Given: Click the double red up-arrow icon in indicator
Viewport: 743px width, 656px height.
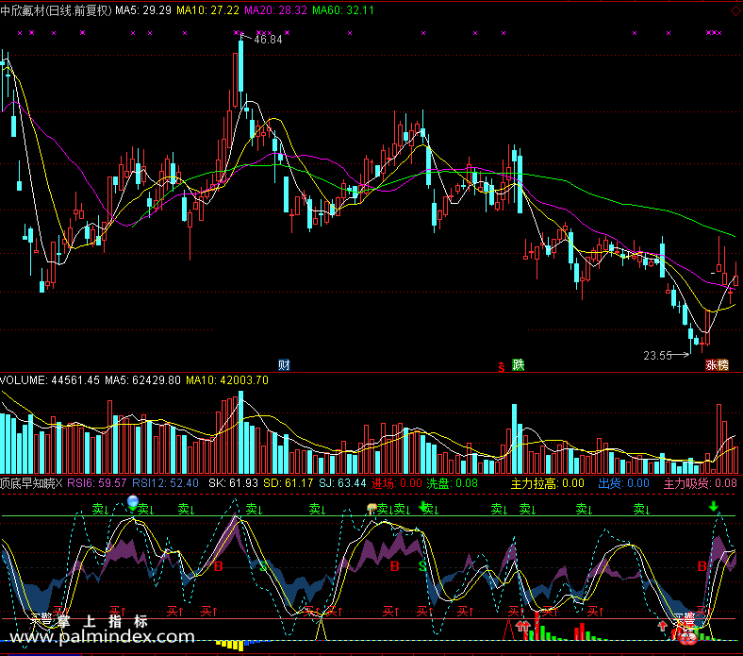Looking at the screenshot, I should pos(522,626).
